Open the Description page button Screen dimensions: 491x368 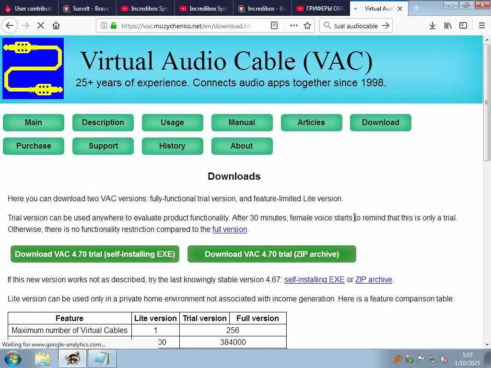(103, 122)
